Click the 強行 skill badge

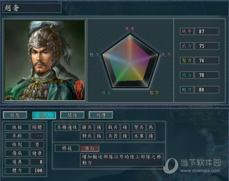[x=90, y=148]
